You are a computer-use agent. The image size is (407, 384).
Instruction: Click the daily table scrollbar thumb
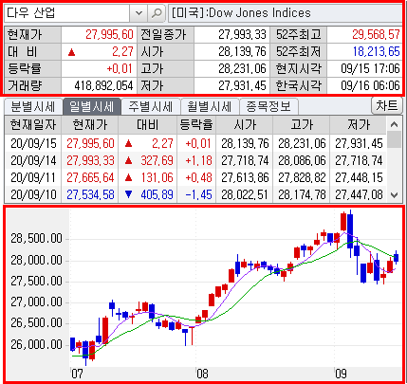(394, 139)
